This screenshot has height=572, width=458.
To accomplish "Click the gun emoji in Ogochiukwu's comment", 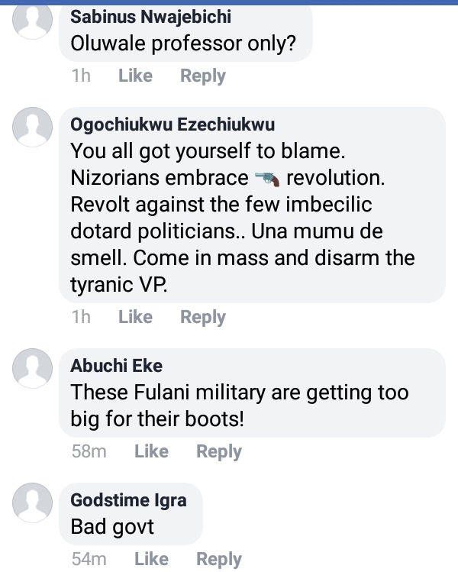I will (266, 179).
